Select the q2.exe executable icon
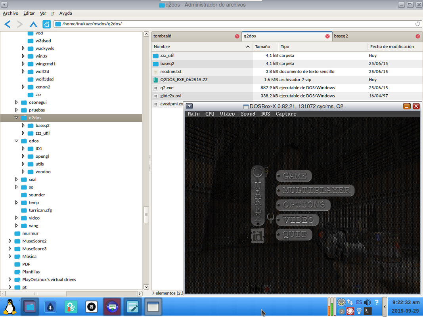Image resolution: width=423 pixels, height=317 pixels. [x=156, y=88]
